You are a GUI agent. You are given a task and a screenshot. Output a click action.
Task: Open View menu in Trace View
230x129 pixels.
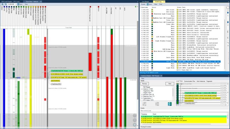coord(26,4)
